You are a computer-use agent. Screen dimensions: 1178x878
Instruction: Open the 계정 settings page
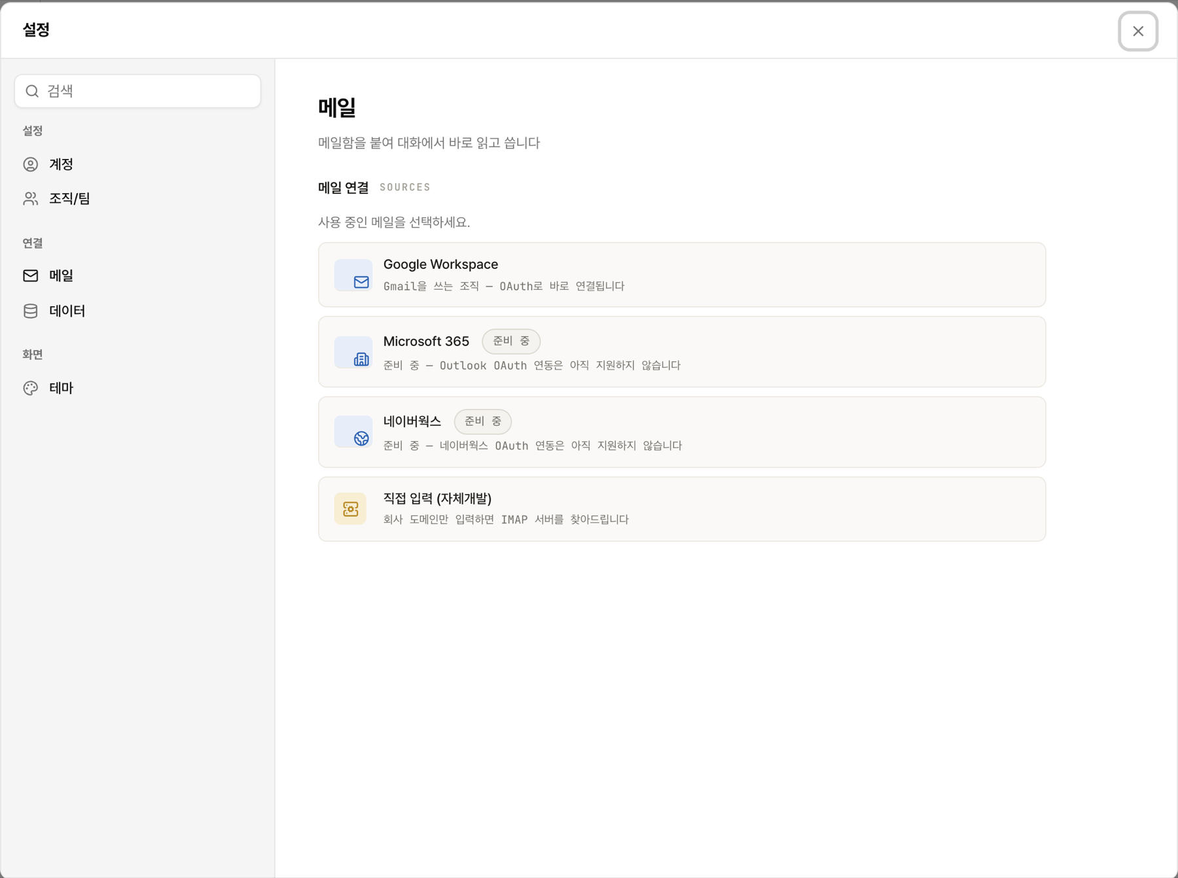137,164
